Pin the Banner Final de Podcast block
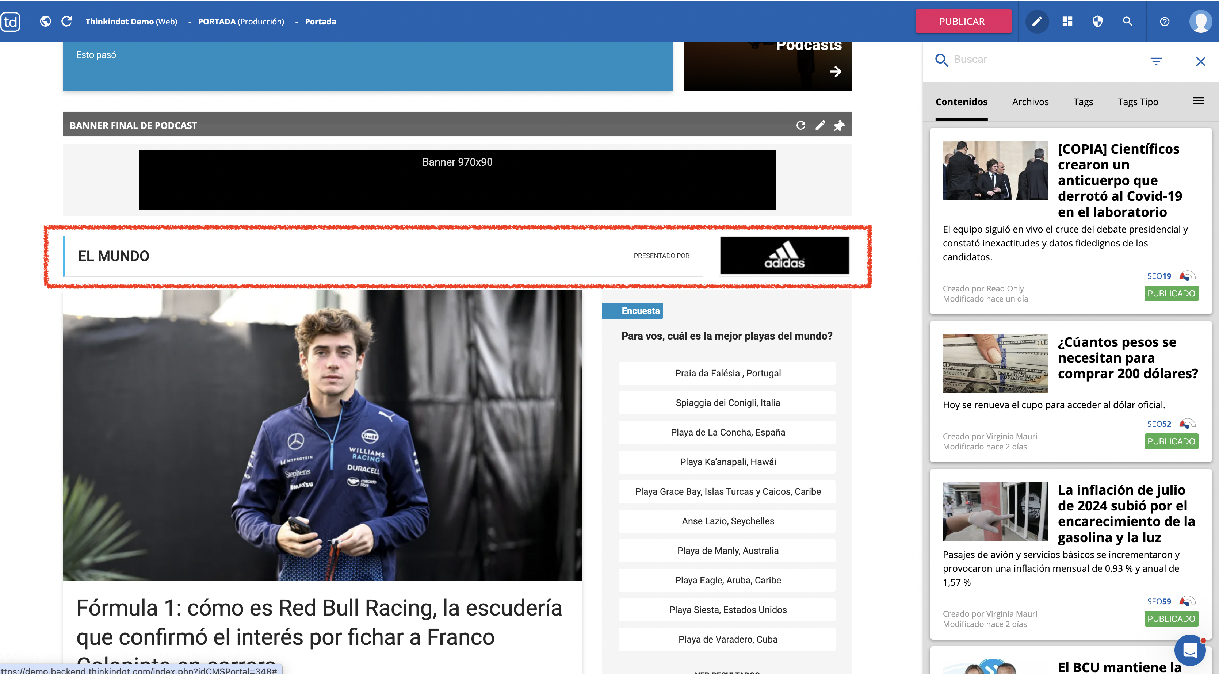 pyautogui.click(x=839, y=125)
